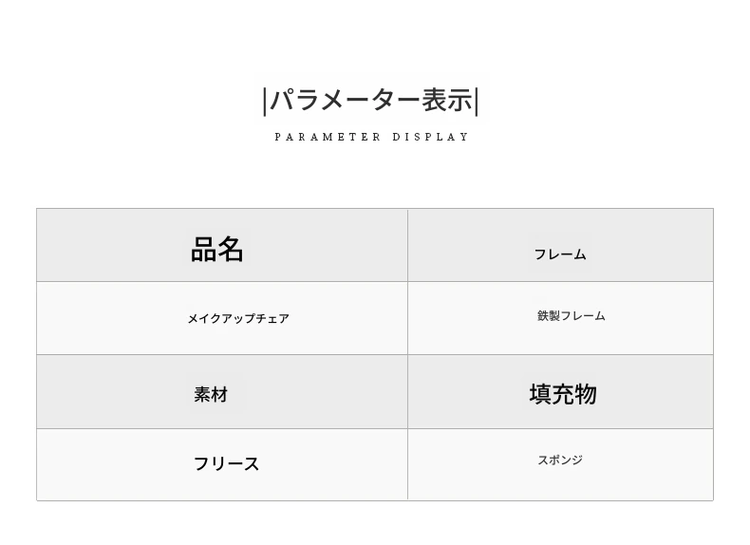Select the 填充物 header cell

(x=562, y=394)
